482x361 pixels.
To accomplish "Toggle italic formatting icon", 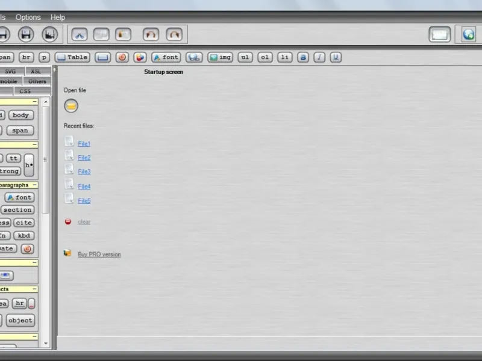I will click(x=319, y=57).
